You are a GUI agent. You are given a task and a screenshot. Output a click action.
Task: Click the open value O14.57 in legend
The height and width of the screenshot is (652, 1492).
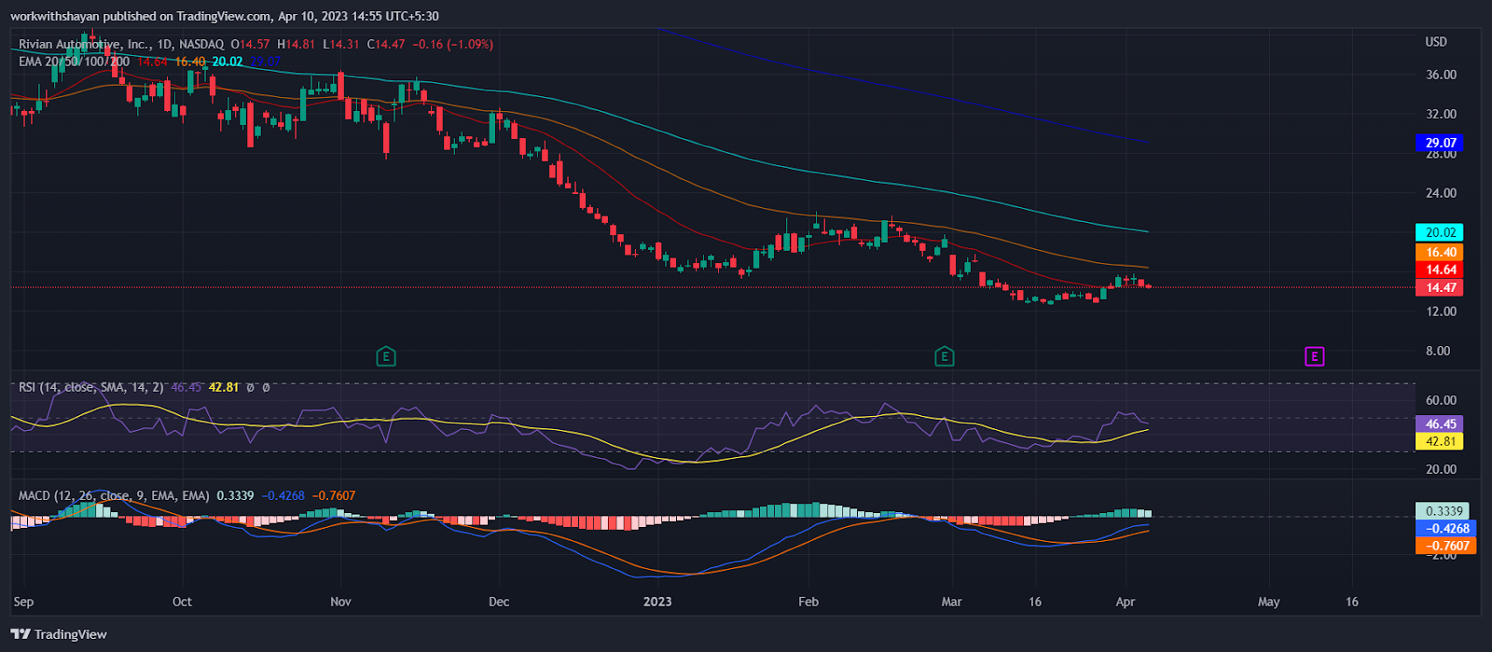pos(251,44)
